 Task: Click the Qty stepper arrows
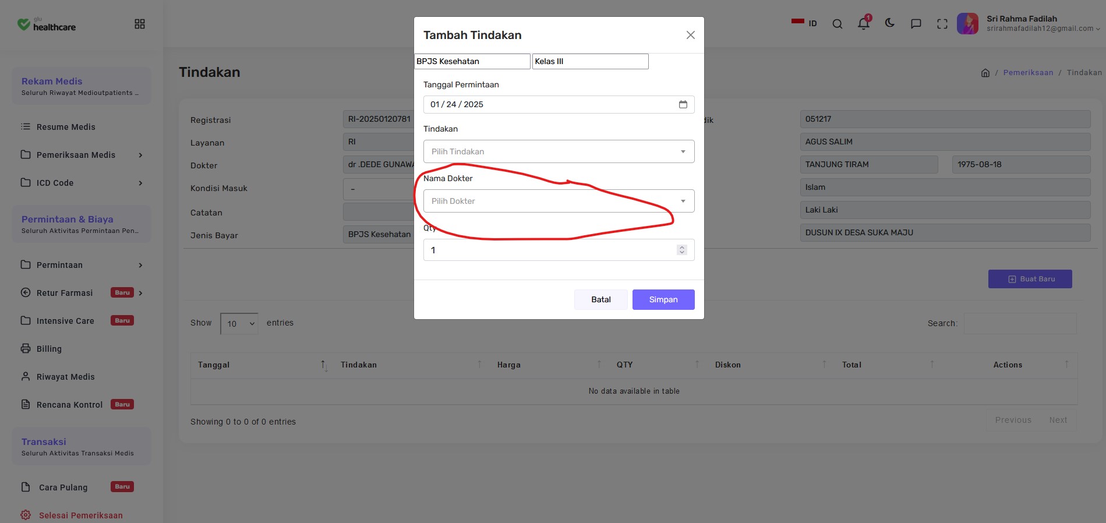(682, 250)
